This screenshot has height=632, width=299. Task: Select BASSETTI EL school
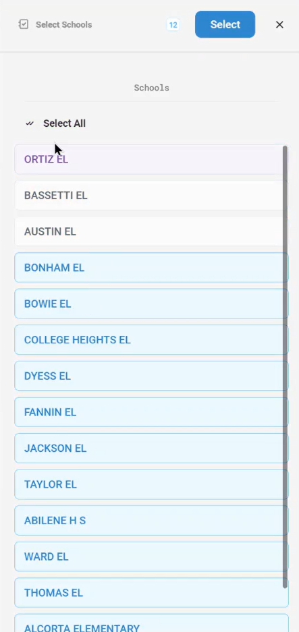pos(151,196)
